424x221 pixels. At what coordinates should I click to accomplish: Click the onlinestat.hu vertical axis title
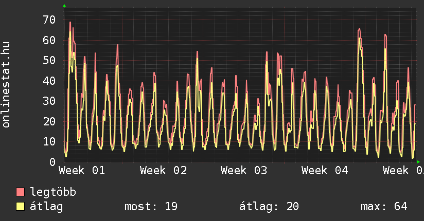7,84
